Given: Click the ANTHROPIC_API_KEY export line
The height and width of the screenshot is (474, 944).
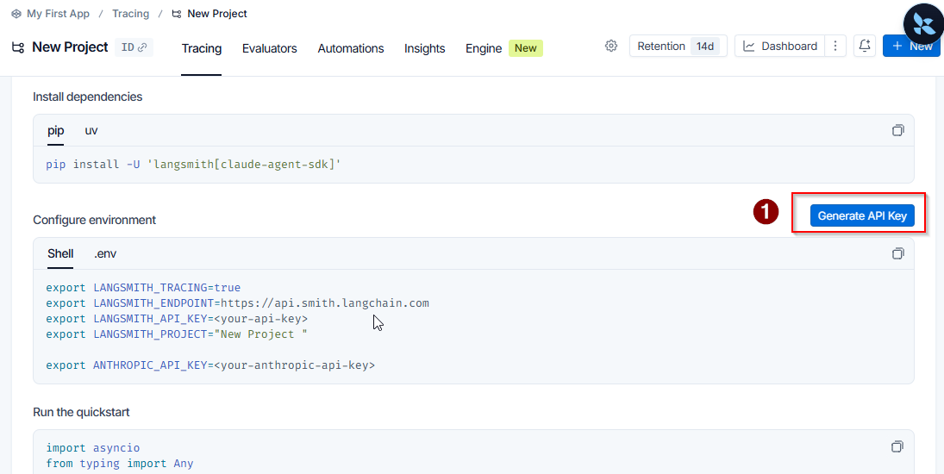Looking at the screenshot, I should [210, 365].
